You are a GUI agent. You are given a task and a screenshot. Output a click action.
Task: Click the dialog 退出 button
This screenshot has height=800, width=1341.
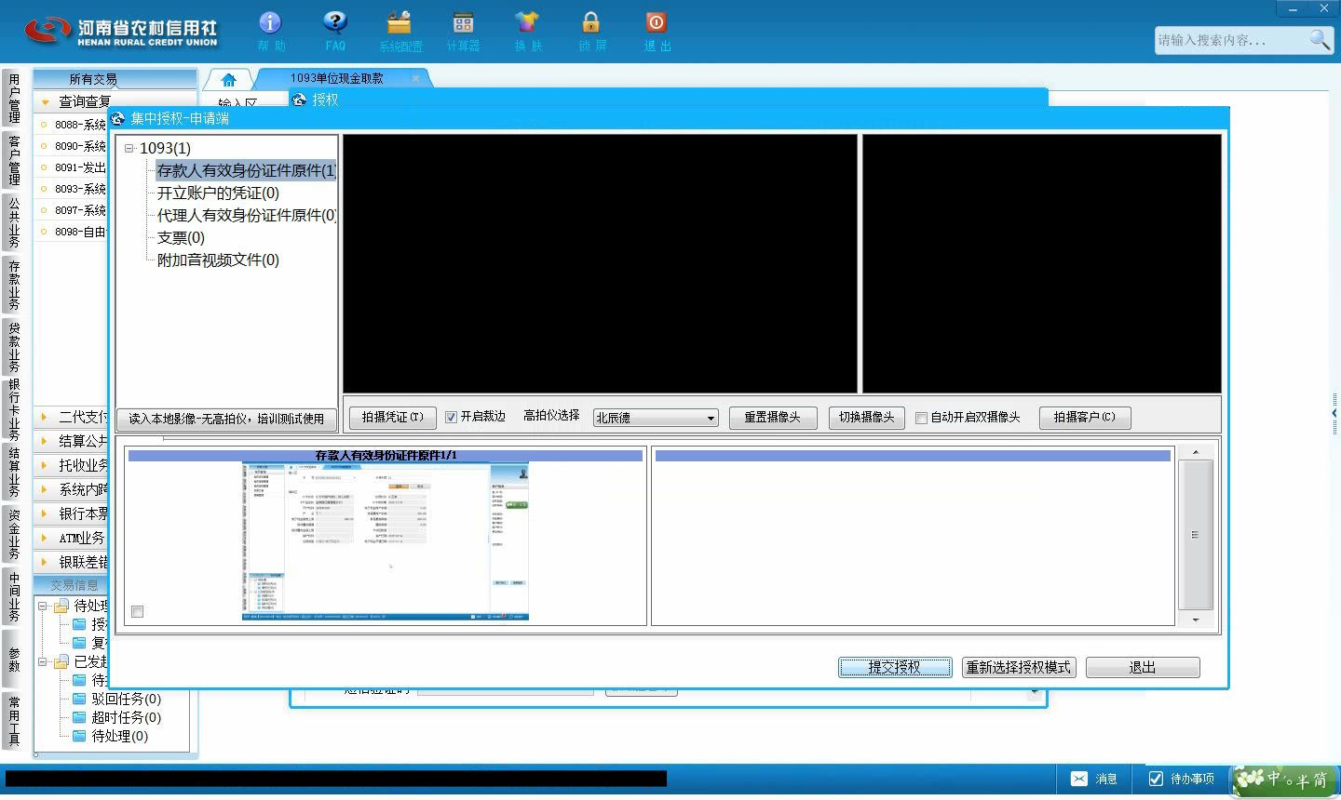1143,667
